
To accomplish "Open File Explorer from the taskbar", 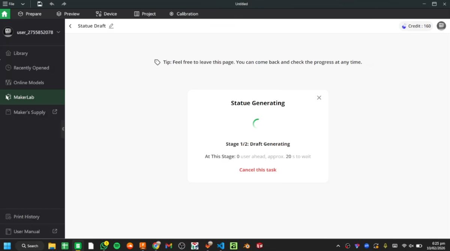I will (x=52, y=246).
